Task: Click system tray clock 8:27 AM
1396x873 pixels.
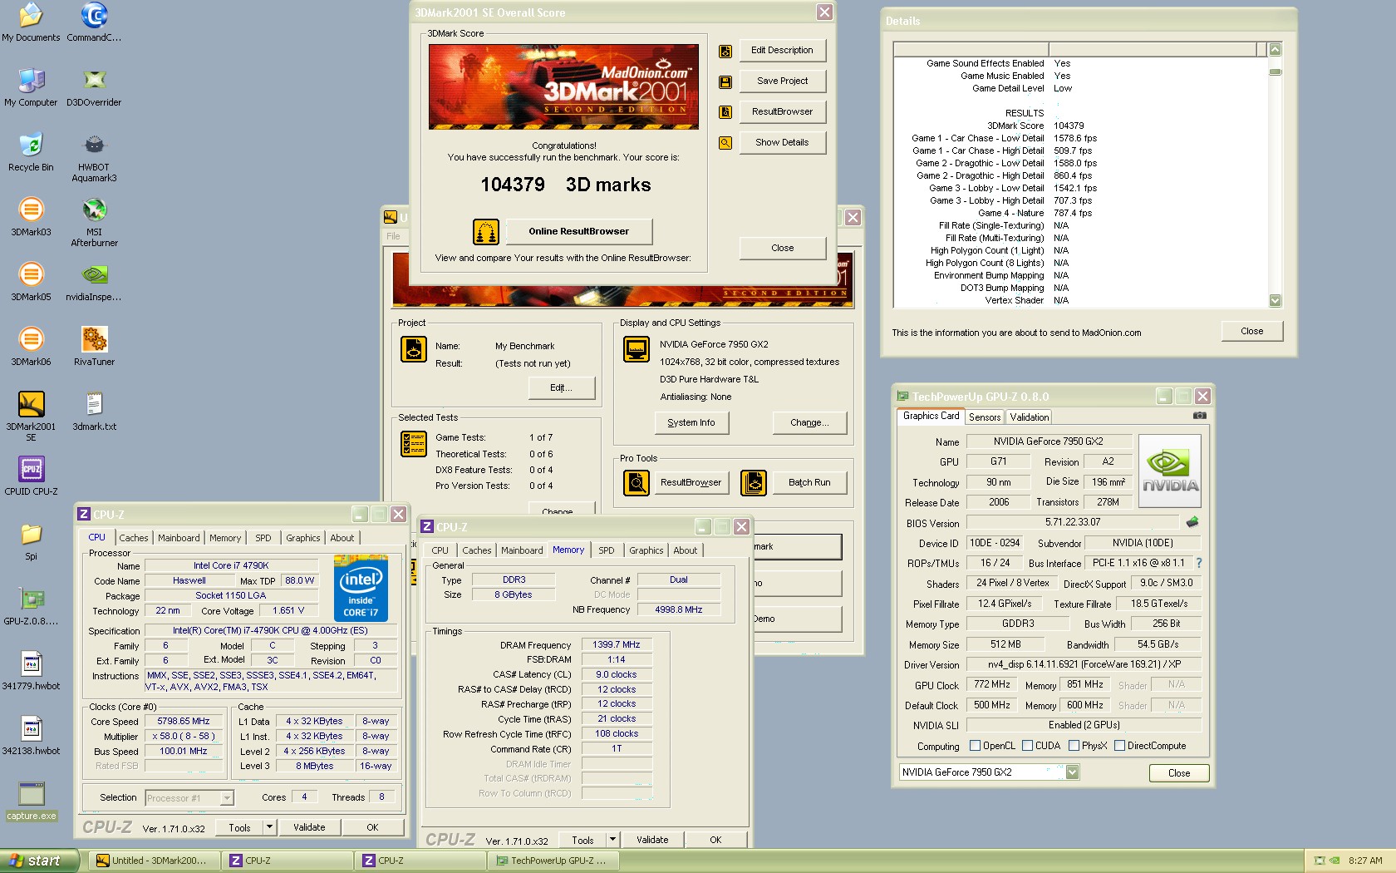Action: (x=1365, y=861)
